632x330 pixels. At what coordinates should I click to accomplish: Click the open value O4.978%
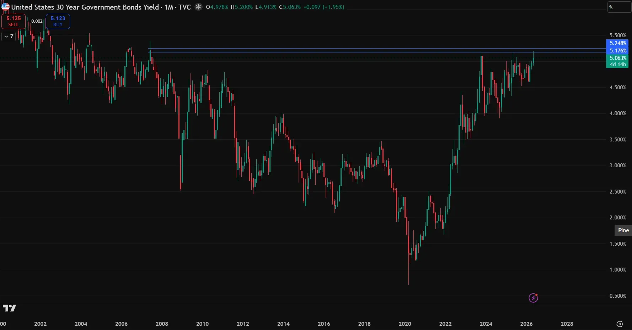point(217,7)
